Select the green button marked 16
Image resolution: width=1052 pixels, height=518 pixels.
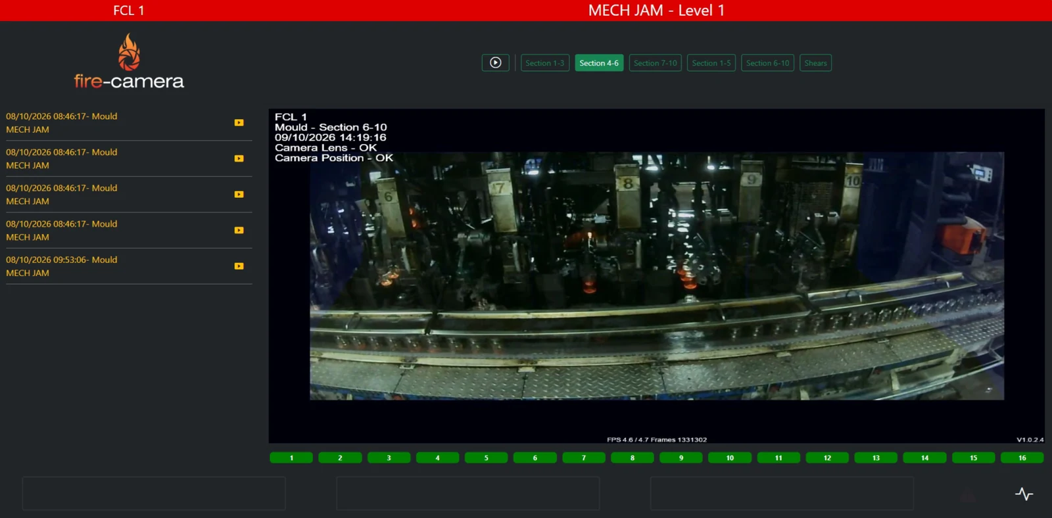point(1022,458)
